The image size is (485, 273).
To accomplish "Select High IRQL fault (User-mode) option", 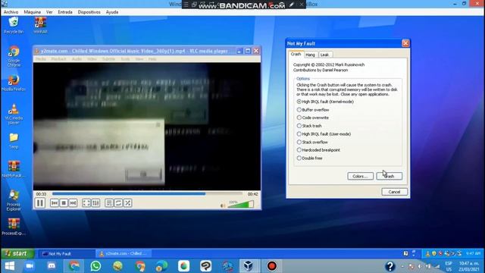I will coord(324,134).
